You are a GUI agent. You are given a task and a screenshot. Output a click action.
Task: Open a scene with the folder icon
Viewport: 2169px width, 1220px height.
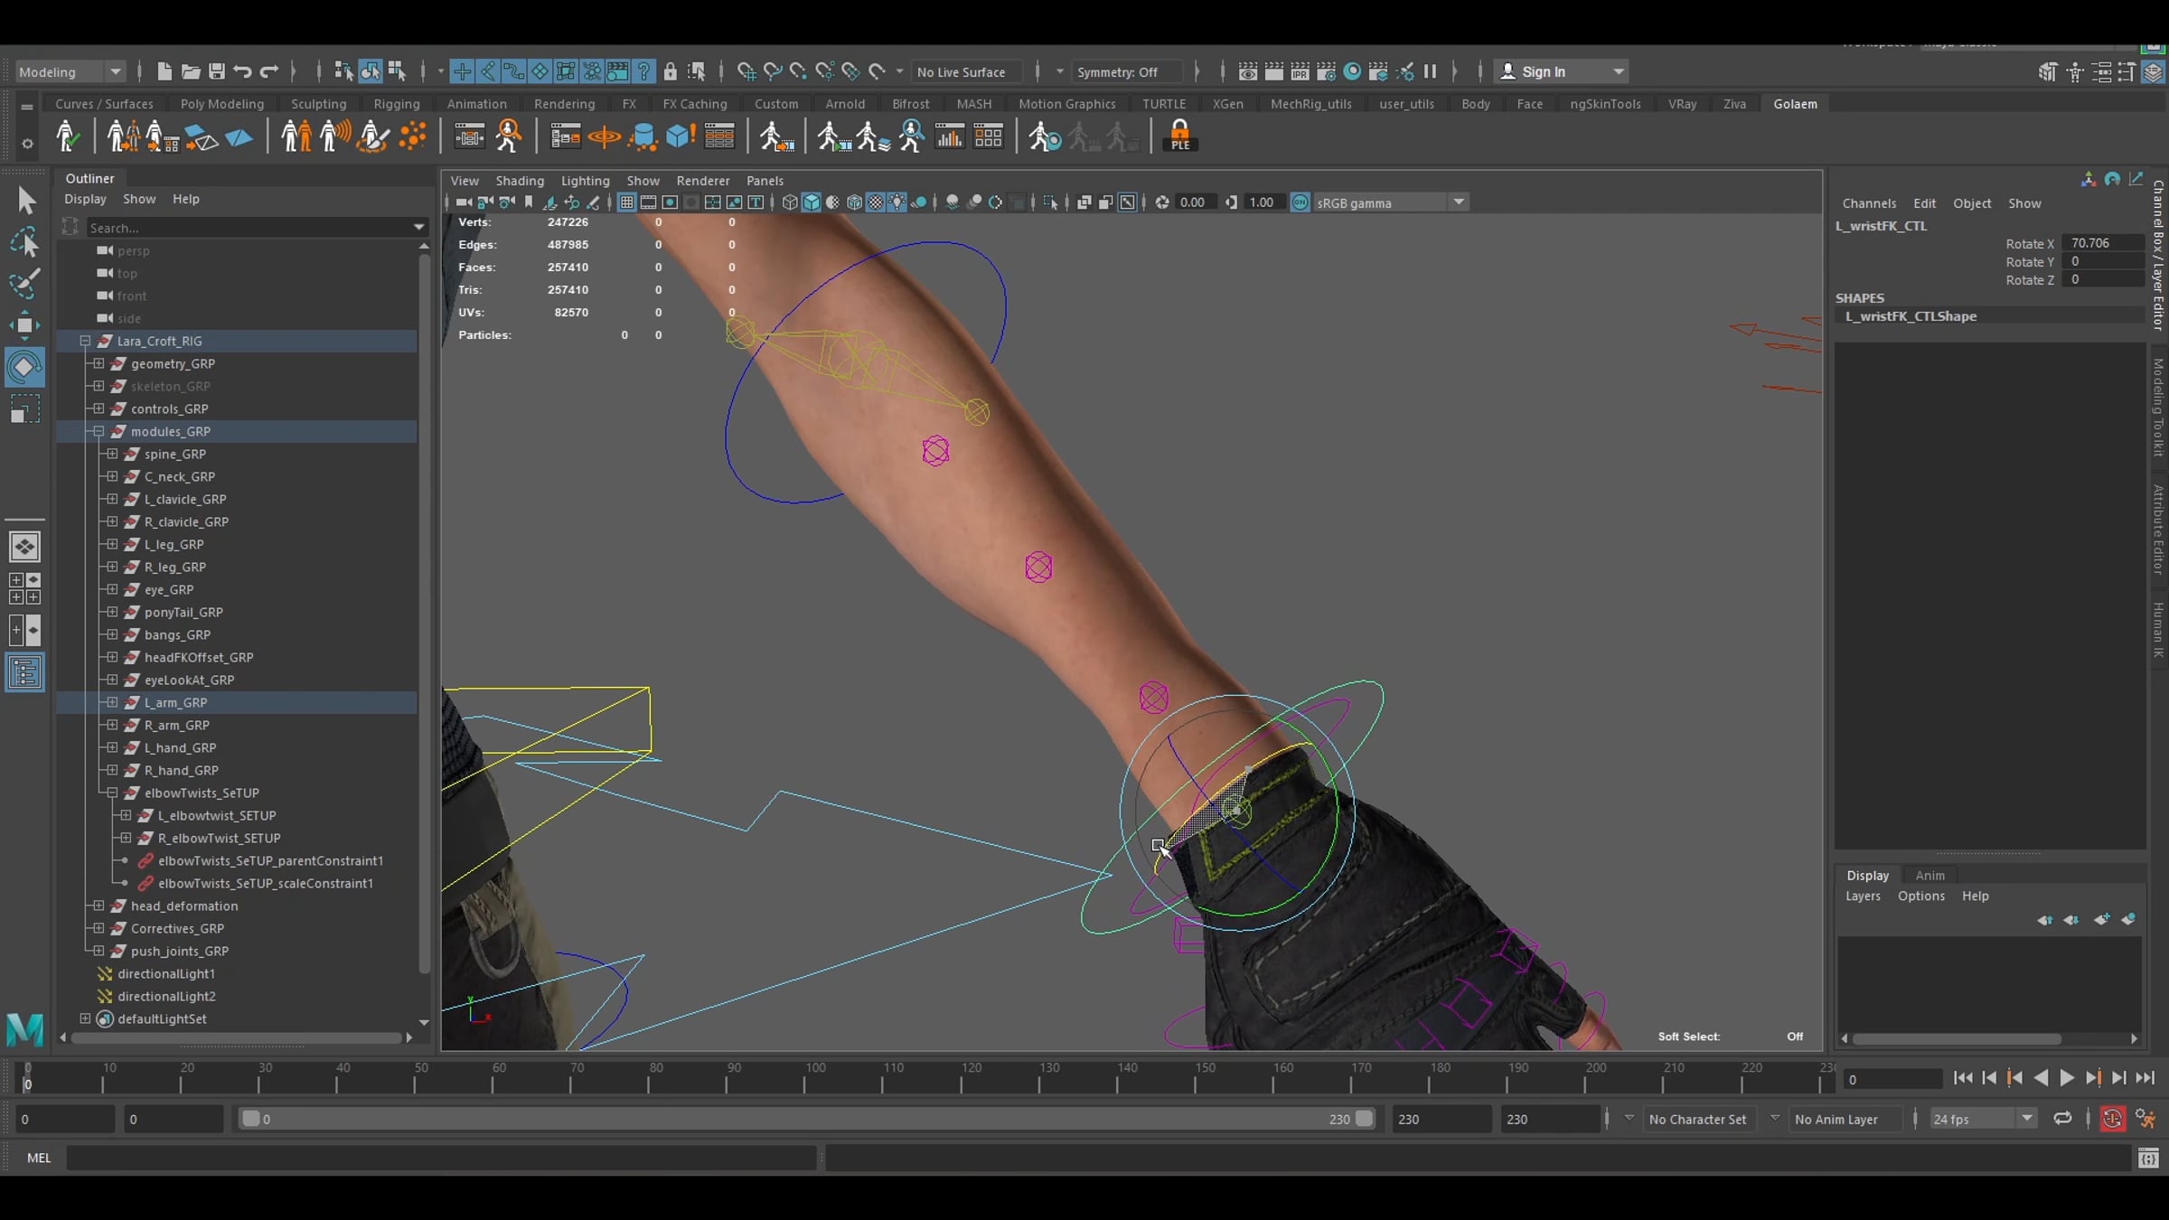pos(190,71)
